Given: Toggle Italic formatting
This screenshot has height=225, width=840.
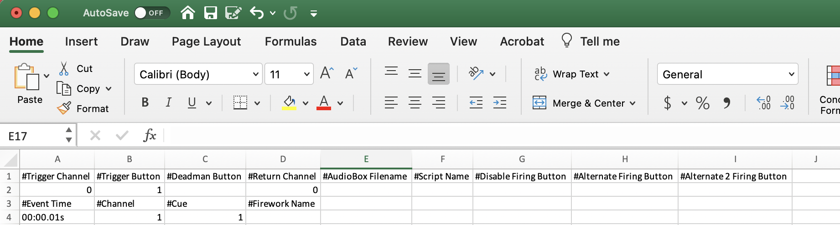Looking at the screenshot, I should click(168, 102).
